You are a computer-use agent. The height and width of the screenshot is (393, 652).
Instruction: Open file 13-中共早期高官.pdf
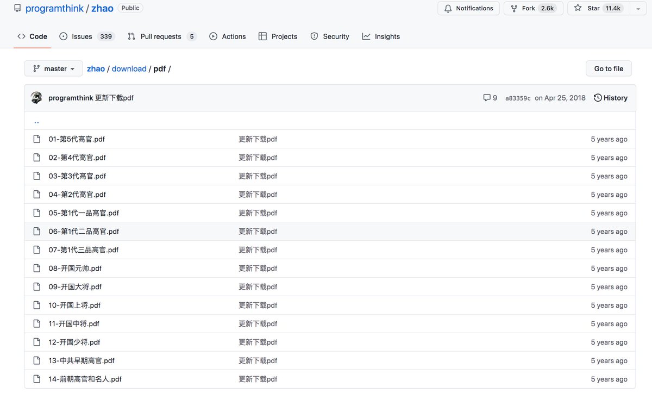[81, 361]
